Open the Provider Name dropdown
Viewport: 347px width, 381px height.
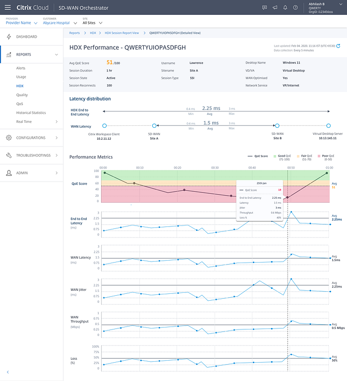(22, 23)
